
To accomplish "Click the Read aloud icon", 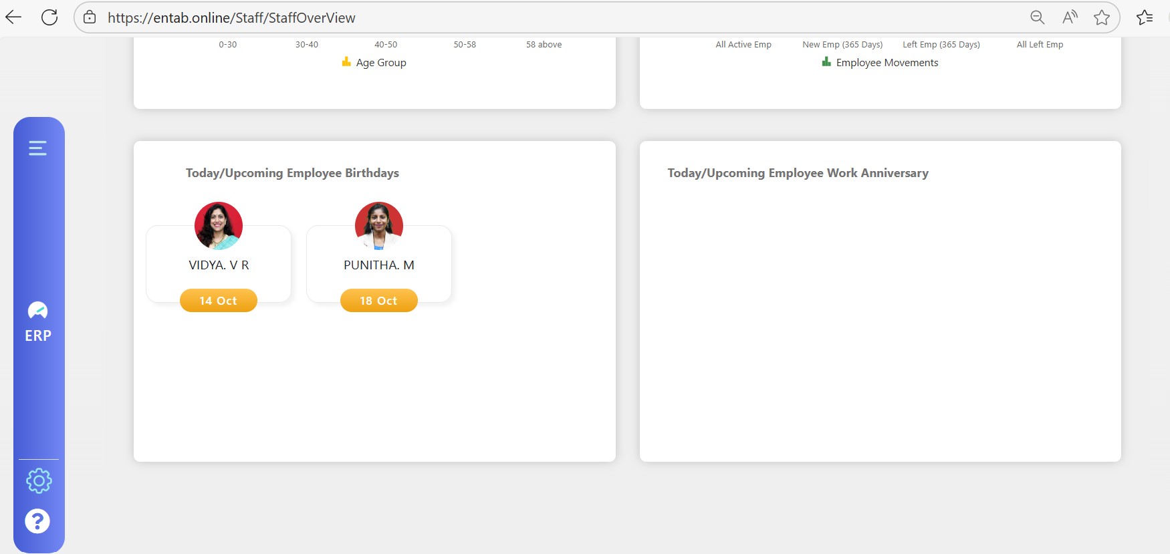I will tap(1070, 17).
